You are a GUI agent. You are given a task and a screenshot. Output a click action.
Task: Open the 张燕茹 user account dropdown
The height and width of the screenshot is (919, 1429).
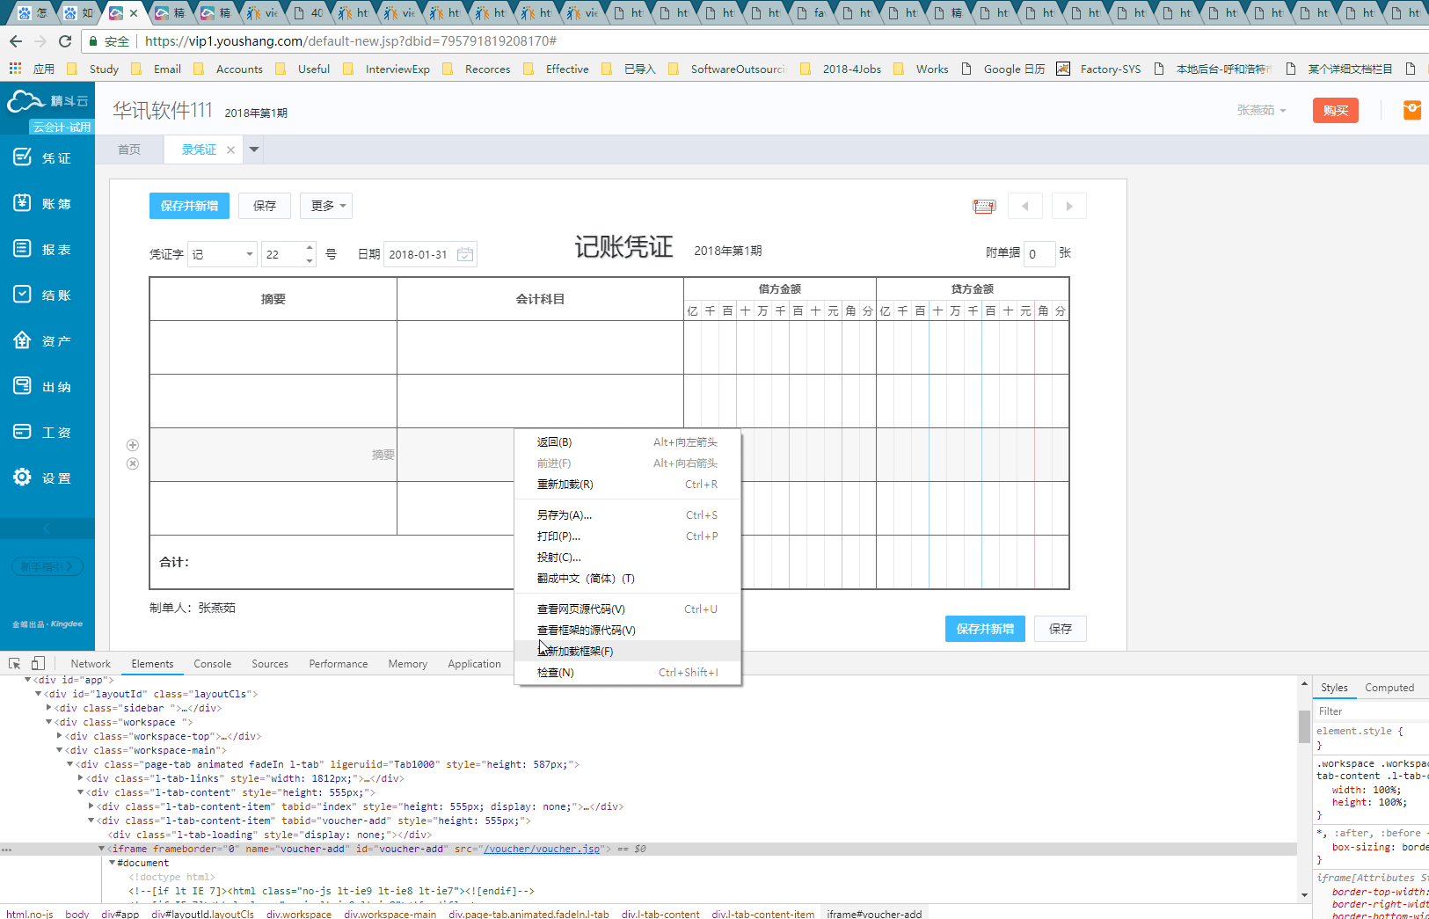(1262, 110)
